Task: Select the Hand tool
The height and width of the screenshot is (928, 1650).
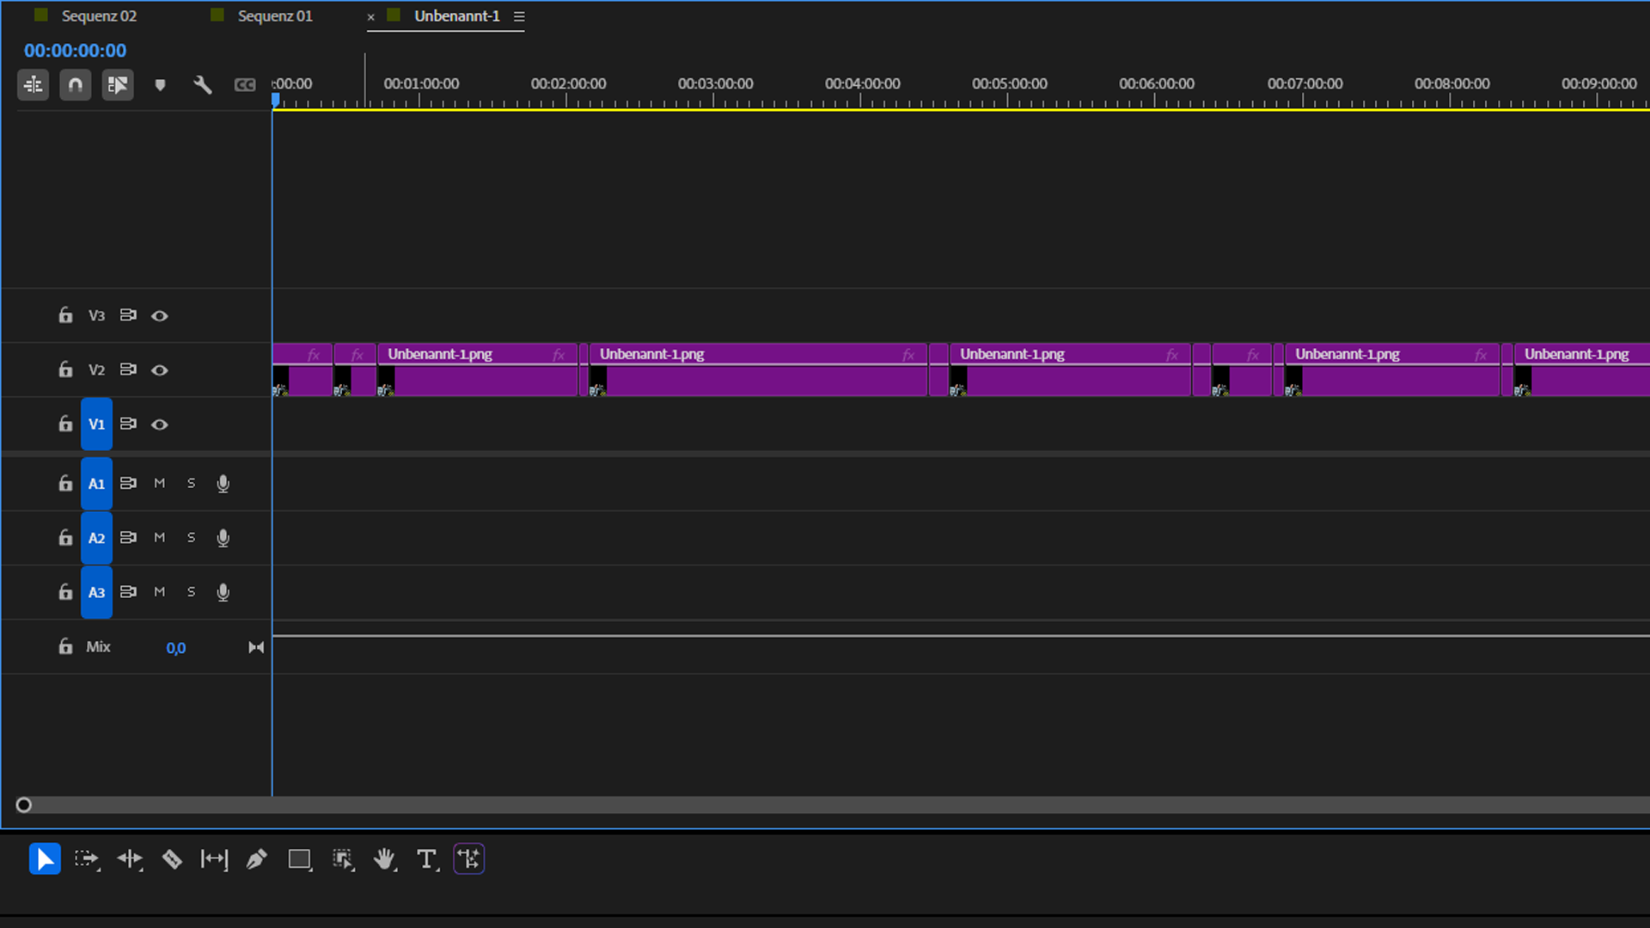Action: click(x=384, y=859)
